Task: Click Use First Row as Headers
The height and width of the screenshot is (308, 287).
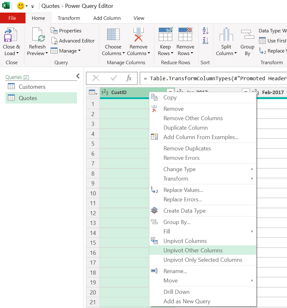Action: pyautogui.click(x=273, y=41)
